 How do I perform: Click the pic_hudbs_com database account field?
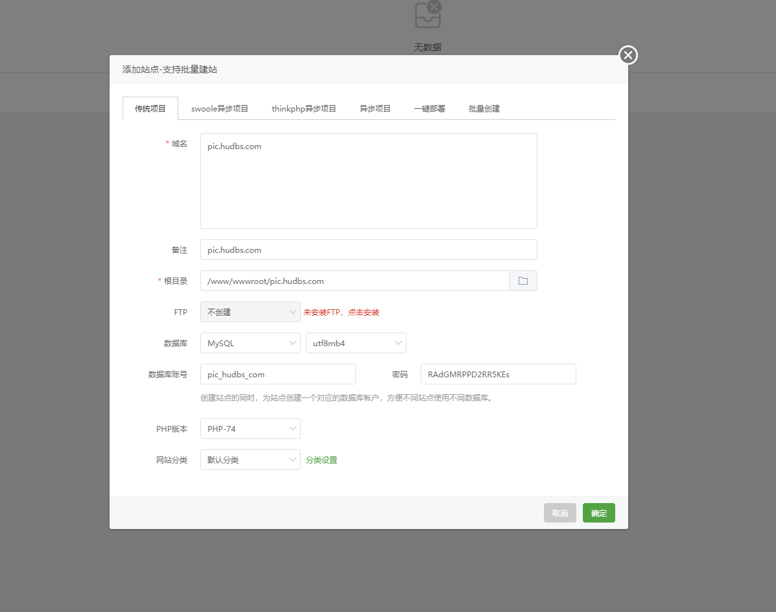[277, 374]
